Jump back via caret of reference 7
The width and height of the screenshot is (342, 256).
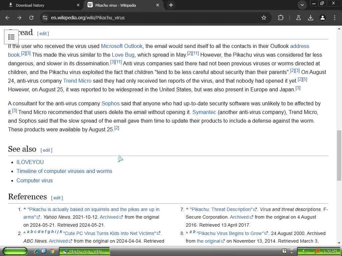pos(187,209)
